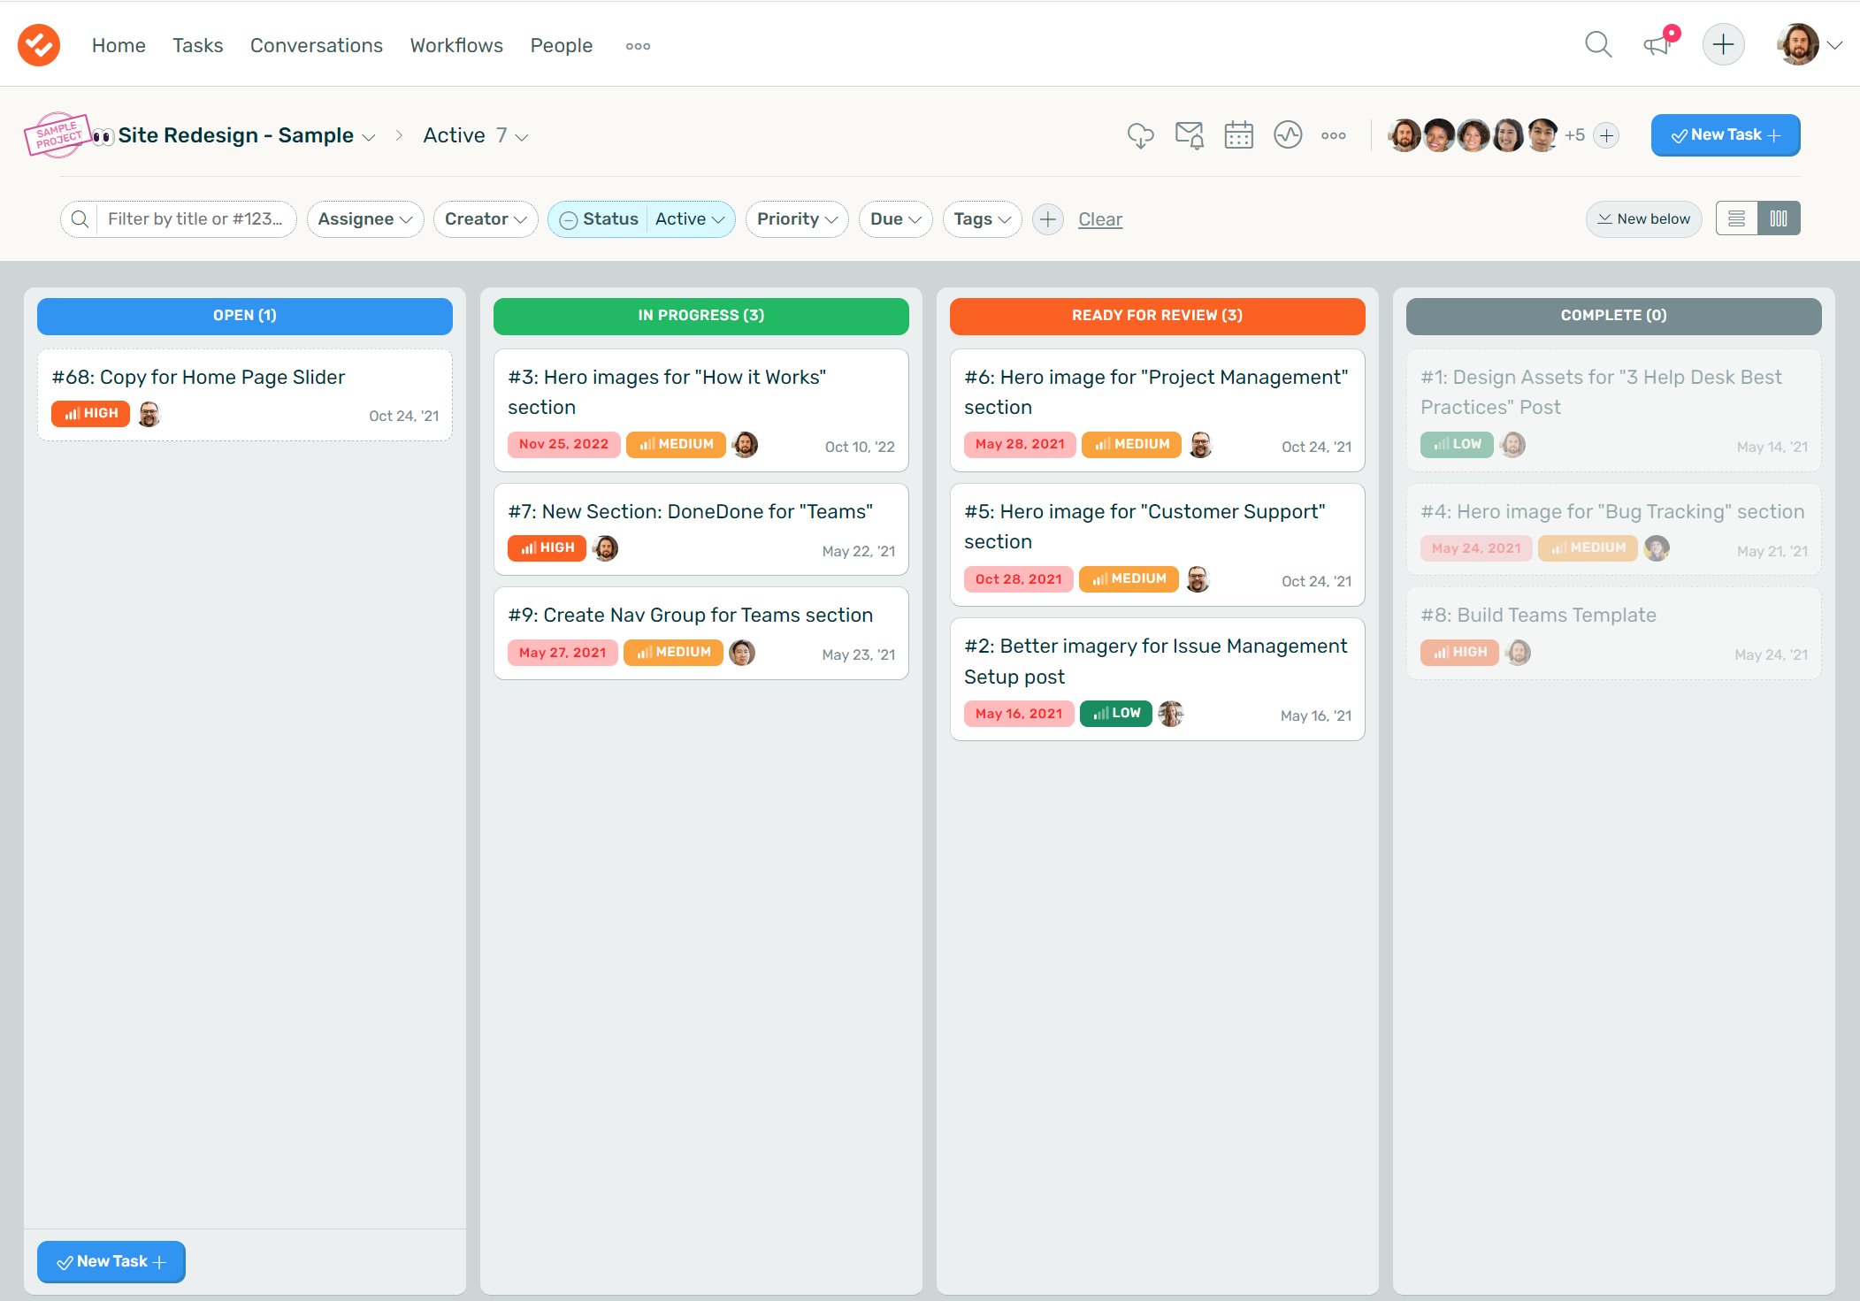The image size is (1860, 1301).
Task: Click the filter-by-title search field
Action: click(x=195, y=218)
